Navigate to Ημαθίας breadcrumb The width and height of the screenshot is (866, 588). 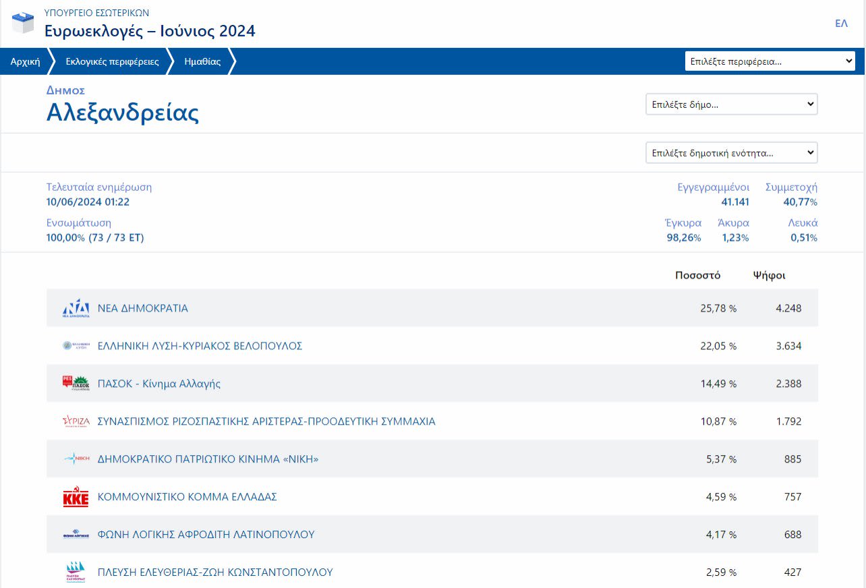(202, 61)
